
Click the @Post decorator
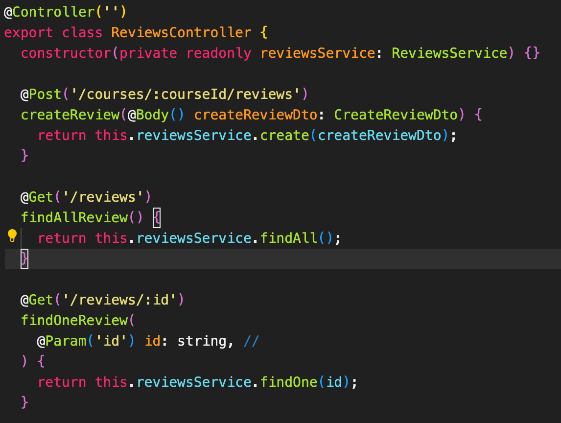[x=41, y=94]
